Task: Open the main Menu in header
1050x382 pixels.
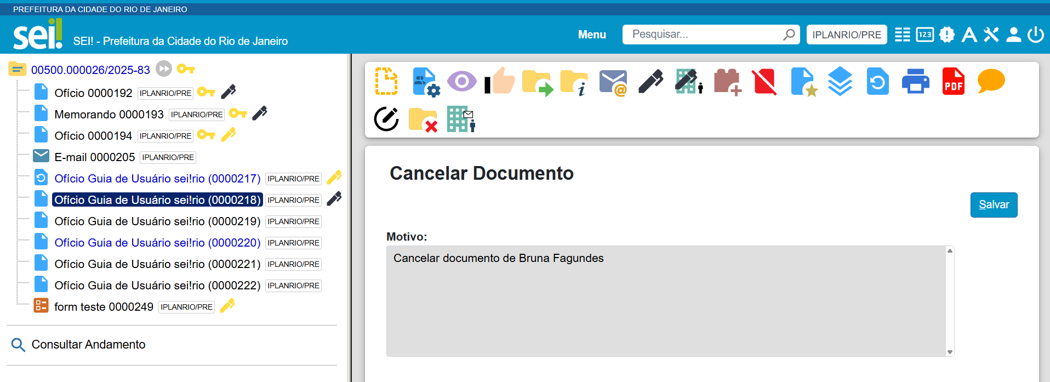Action: tap(592, 35)
